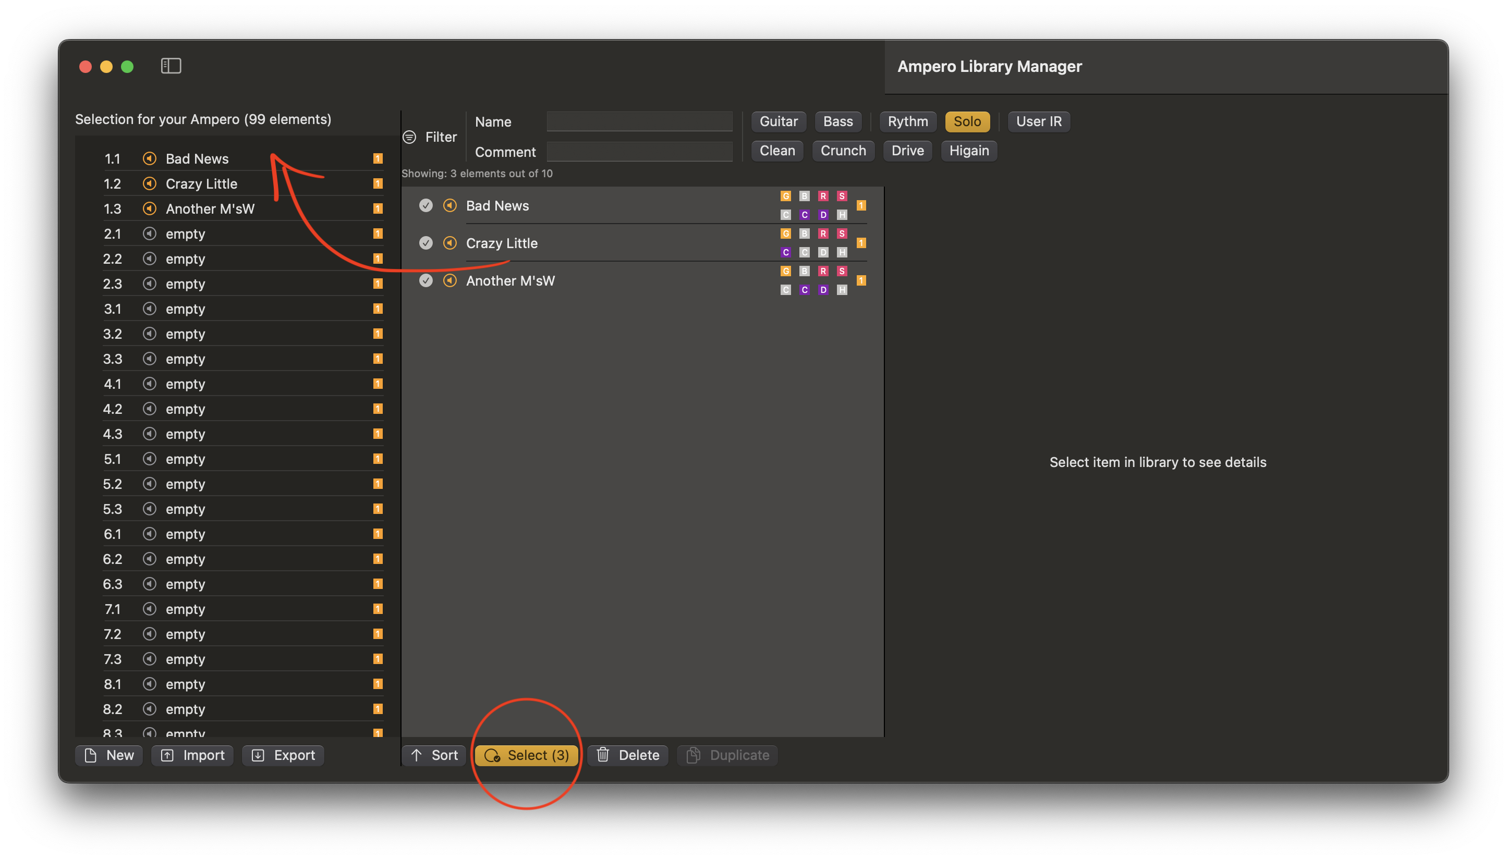The image size is (1507, 860).
Task: Click the orange speaker icon on Bad News in the library
Action: [449, 205]
